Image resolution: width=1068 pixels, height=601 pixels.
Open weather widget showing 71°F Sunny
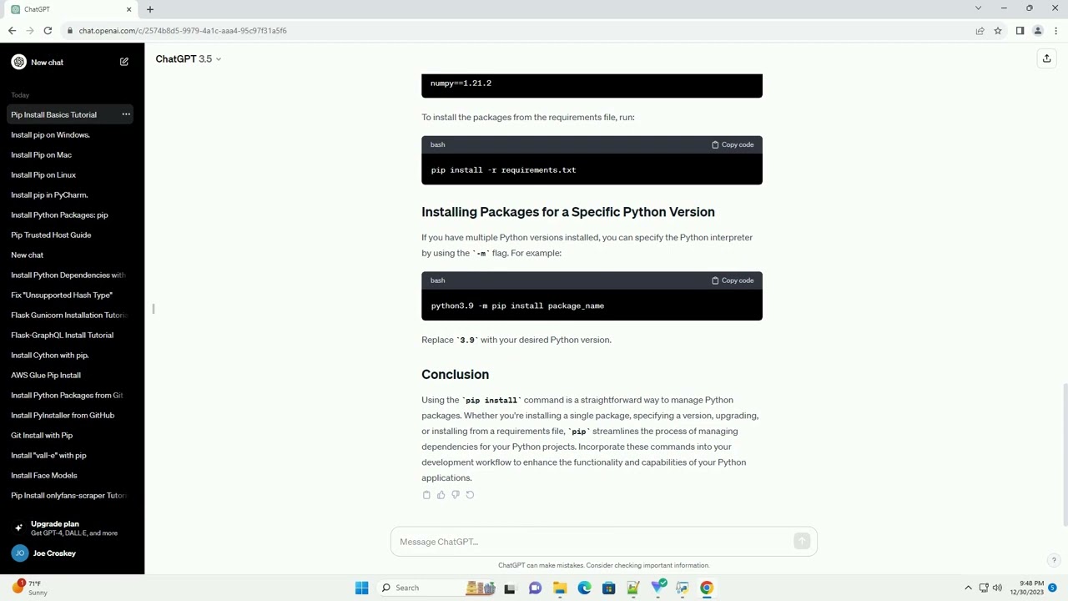(x=29, y=588)
